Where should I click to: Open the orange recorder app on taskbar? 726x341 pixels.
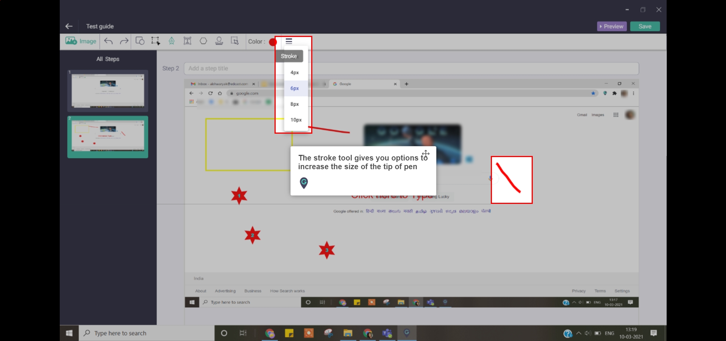pyautogui.click(x=309, y=333)
